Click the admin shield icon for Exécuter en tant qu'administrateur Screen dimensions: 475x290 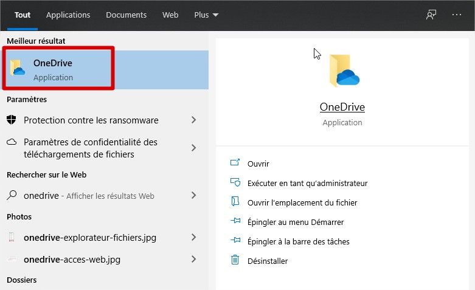point(235,182)
